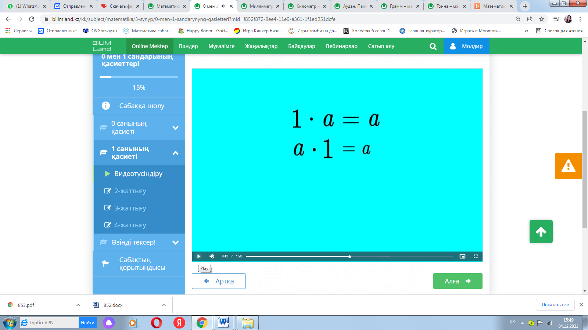Screen dimensions: 588x330
Task: Click the Артқа back button
Action: [219, 281]
